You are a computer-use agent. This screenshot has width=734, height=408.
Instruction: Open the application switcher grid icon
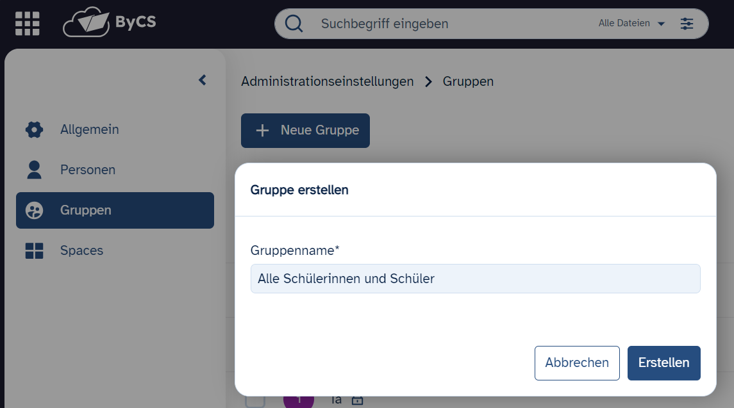(x=27, y=24)
